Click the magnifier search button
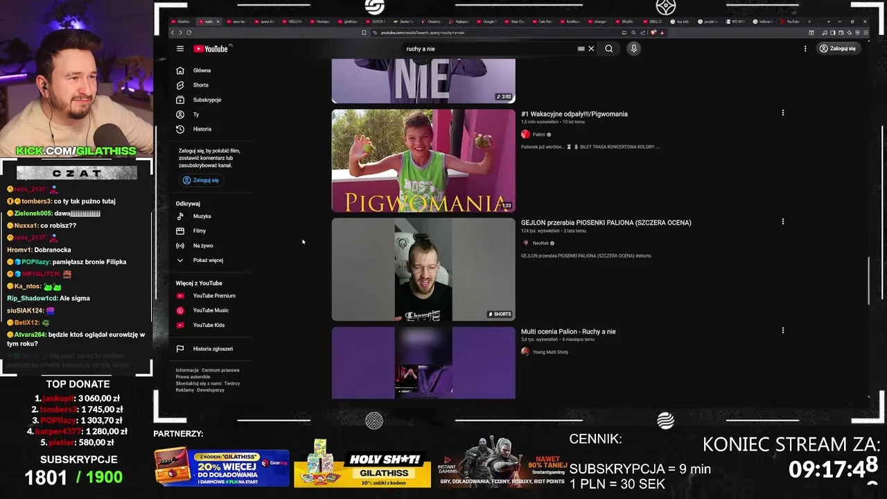 608,49
